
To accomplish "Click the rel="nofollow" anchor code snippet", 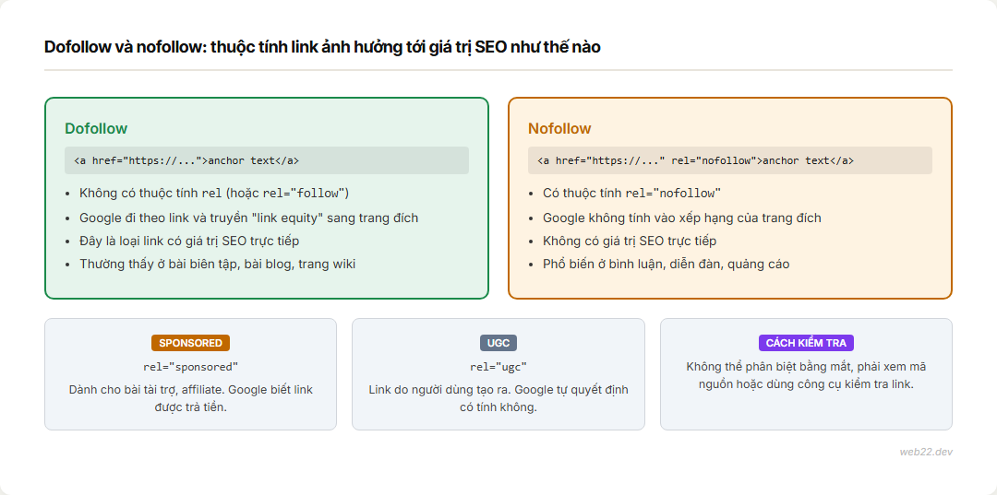I will coord(730,160).
